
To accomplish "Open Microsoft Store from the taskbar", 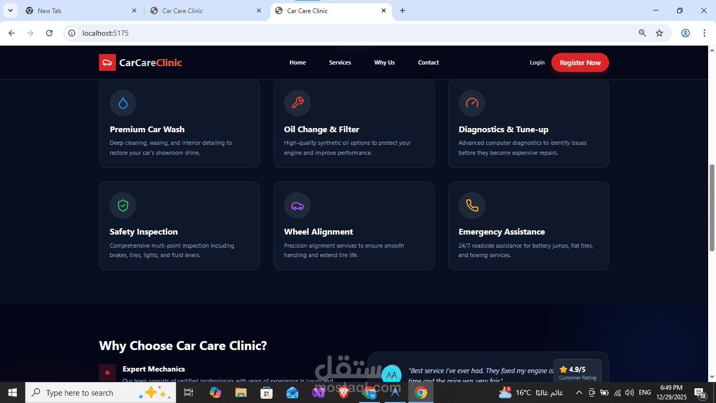I will 267,393.
